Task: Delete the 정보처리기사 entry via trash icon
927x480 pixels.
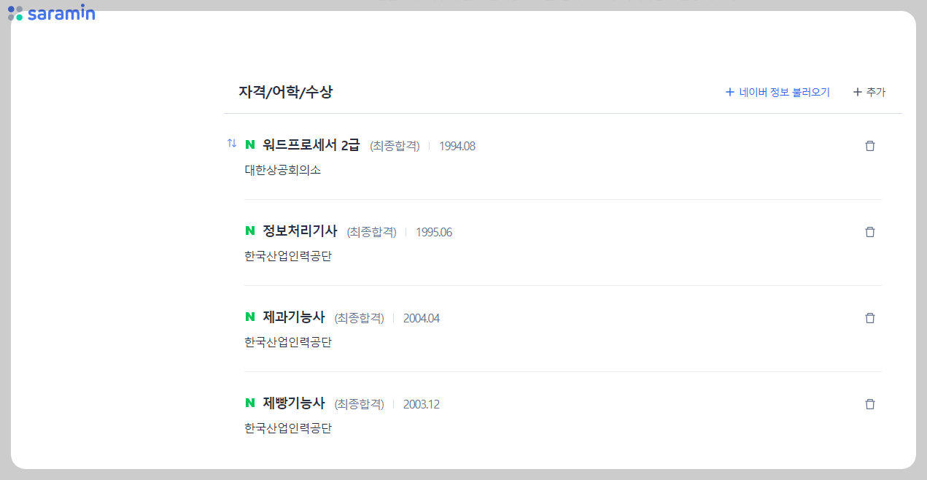Action: point(869,231)
